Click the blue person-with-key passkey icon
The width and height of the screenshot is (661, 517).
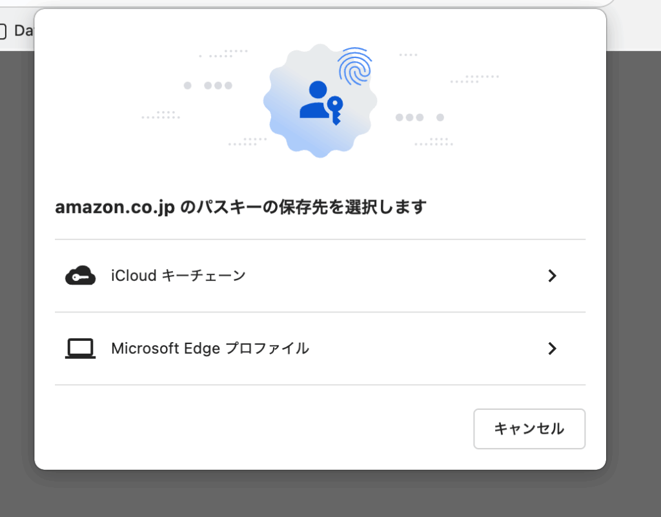coord(321,103)
